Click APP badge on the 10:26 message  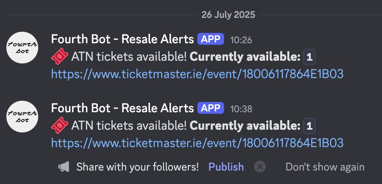210,39
